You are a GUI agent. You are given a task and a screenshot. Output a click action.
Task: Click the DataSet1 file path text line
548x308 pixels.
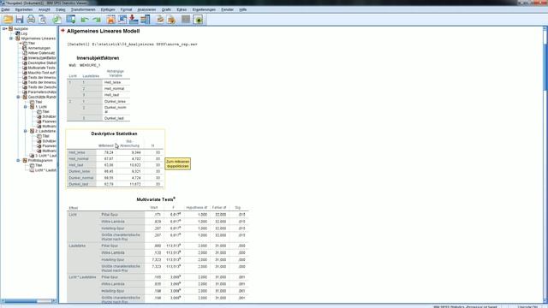click(132, 44)
